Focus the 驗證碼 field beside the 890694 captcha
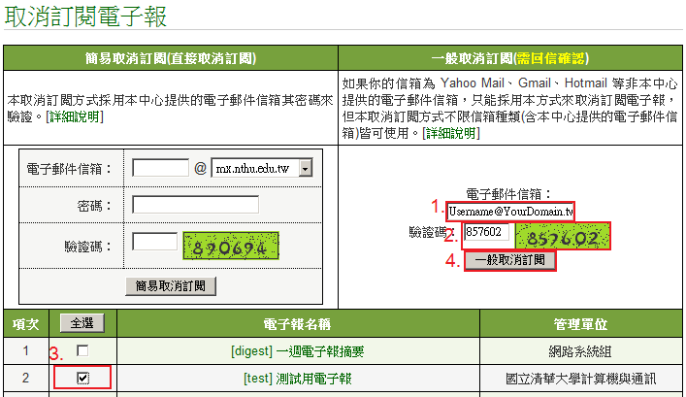The height and width of the screenshot is (397, 686). pyautogui.click(x=154, y=242)
